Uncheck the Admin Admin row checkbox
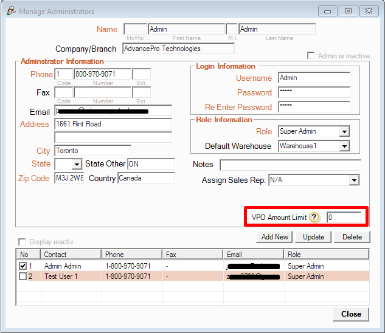 23,266
